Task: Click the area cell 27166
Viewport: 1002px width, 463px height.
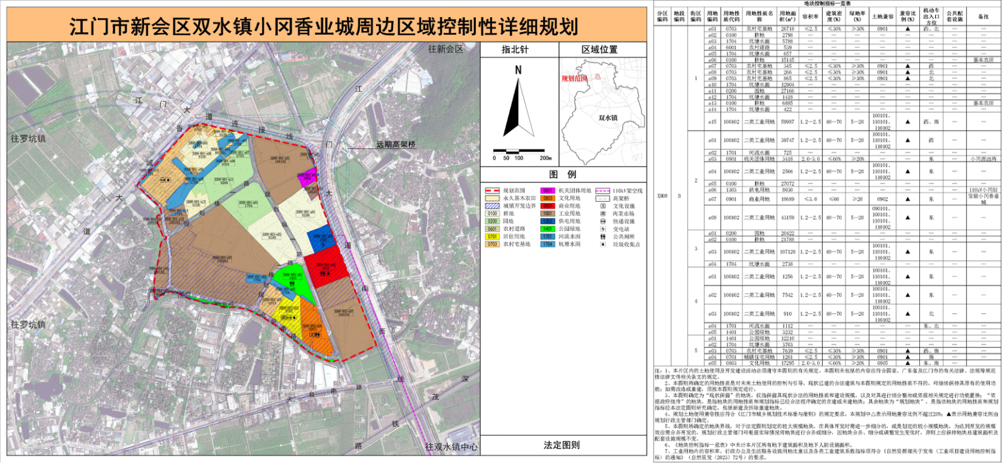Action: [787, 91]
